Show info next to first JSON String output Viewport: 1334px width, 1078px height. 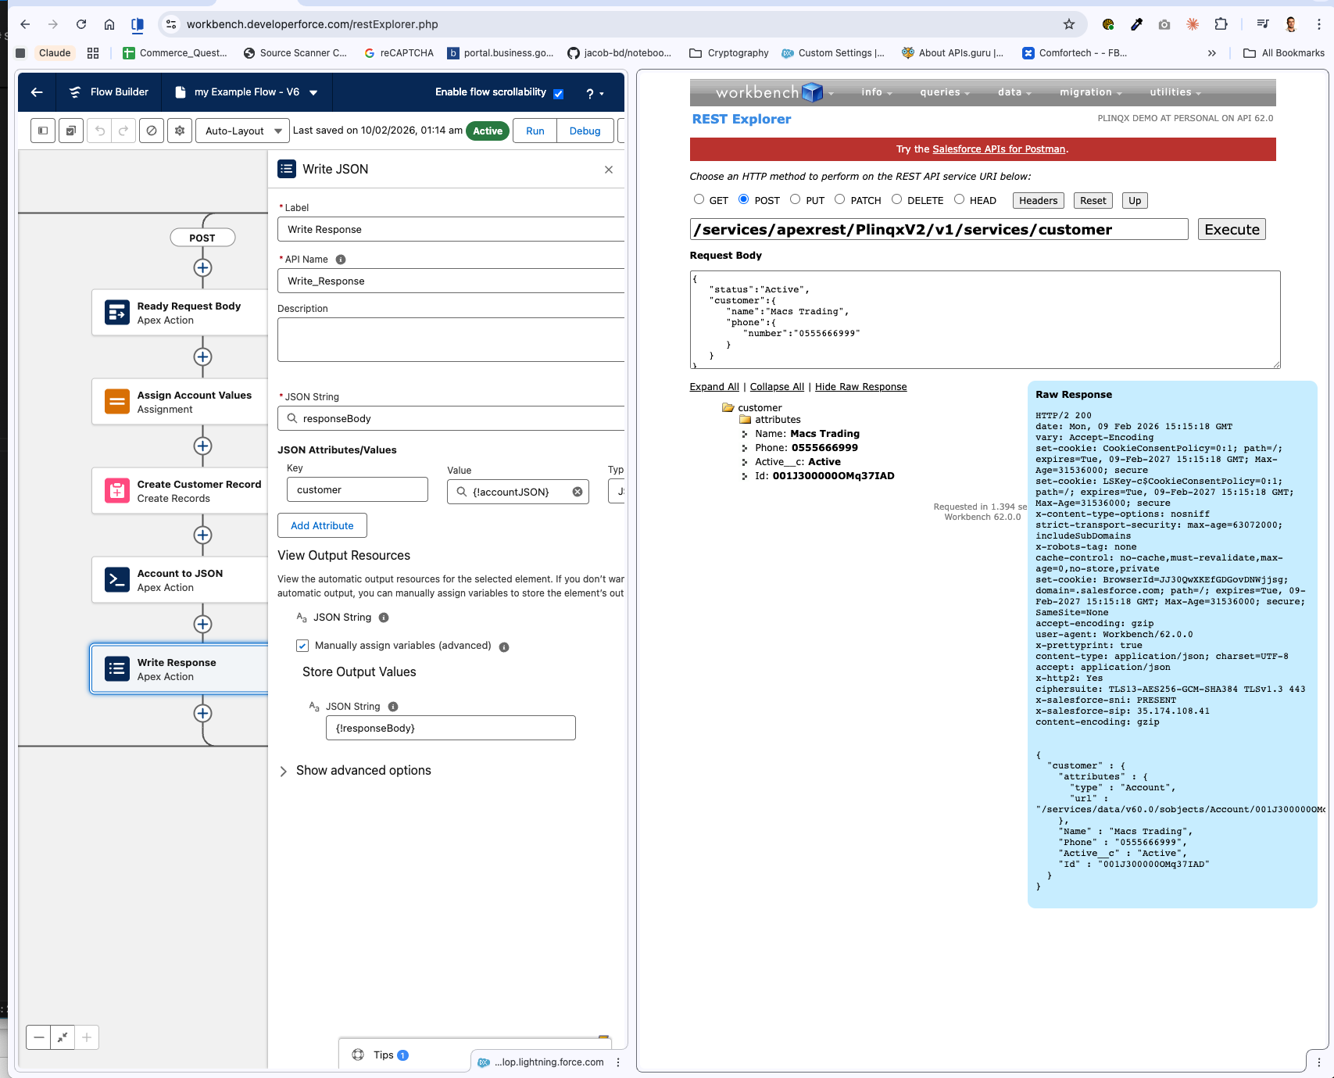point(384,618)
